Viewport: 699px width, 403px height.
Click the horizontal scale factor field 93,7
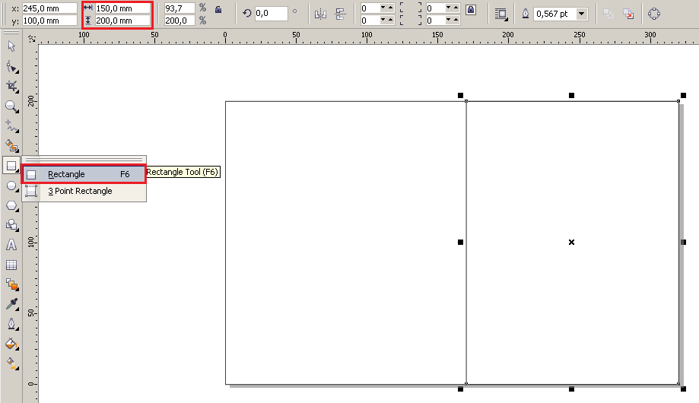coord(180,8)
